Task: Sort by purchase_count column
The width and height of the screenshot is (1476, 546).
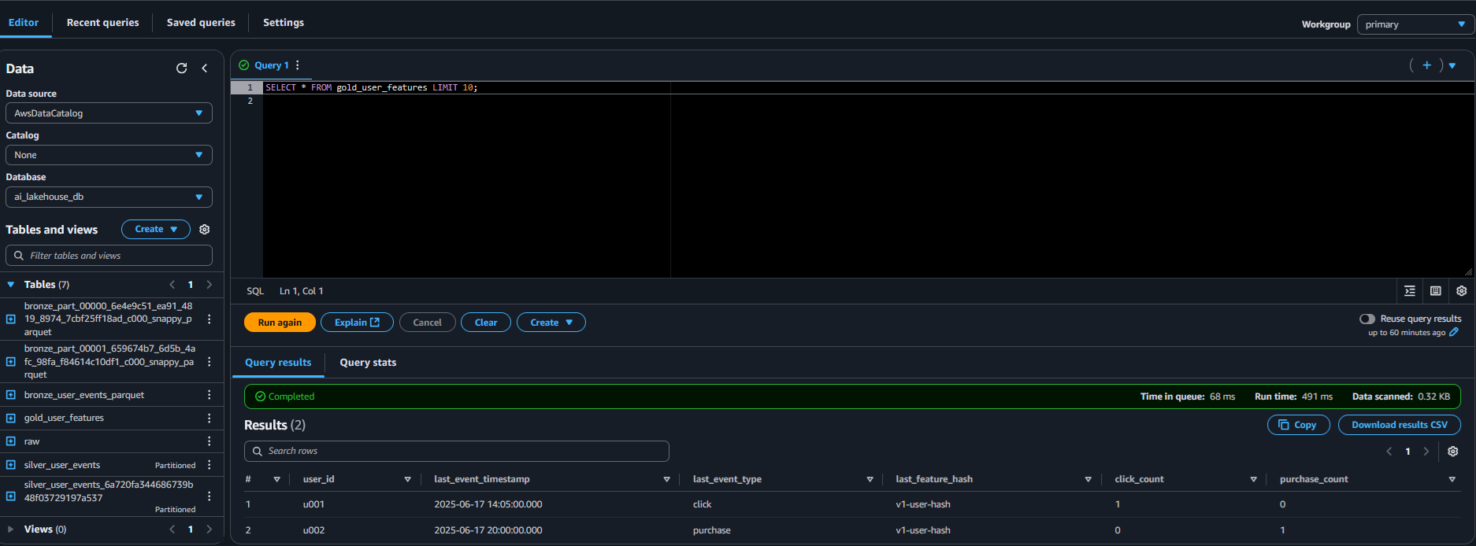Action: point(1452,479)
